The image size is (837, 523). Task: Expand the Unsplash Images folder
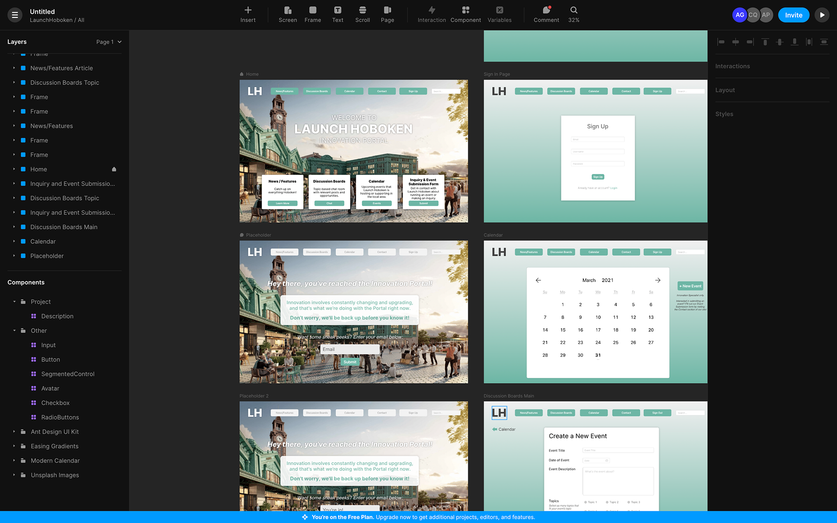pyautogui.click(x=14, y=475)
